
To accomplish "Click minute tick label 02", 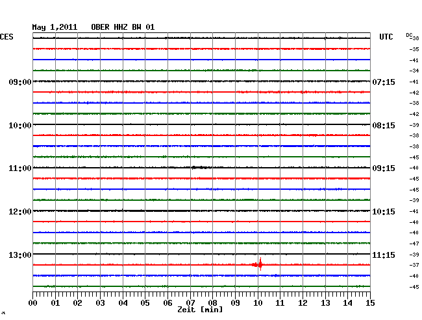I will 77,303.
